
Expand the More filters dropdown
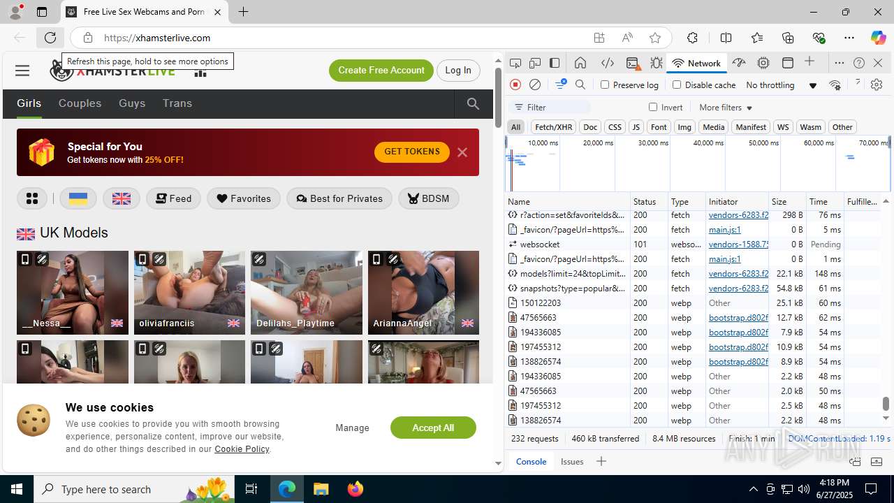[726, 108]
